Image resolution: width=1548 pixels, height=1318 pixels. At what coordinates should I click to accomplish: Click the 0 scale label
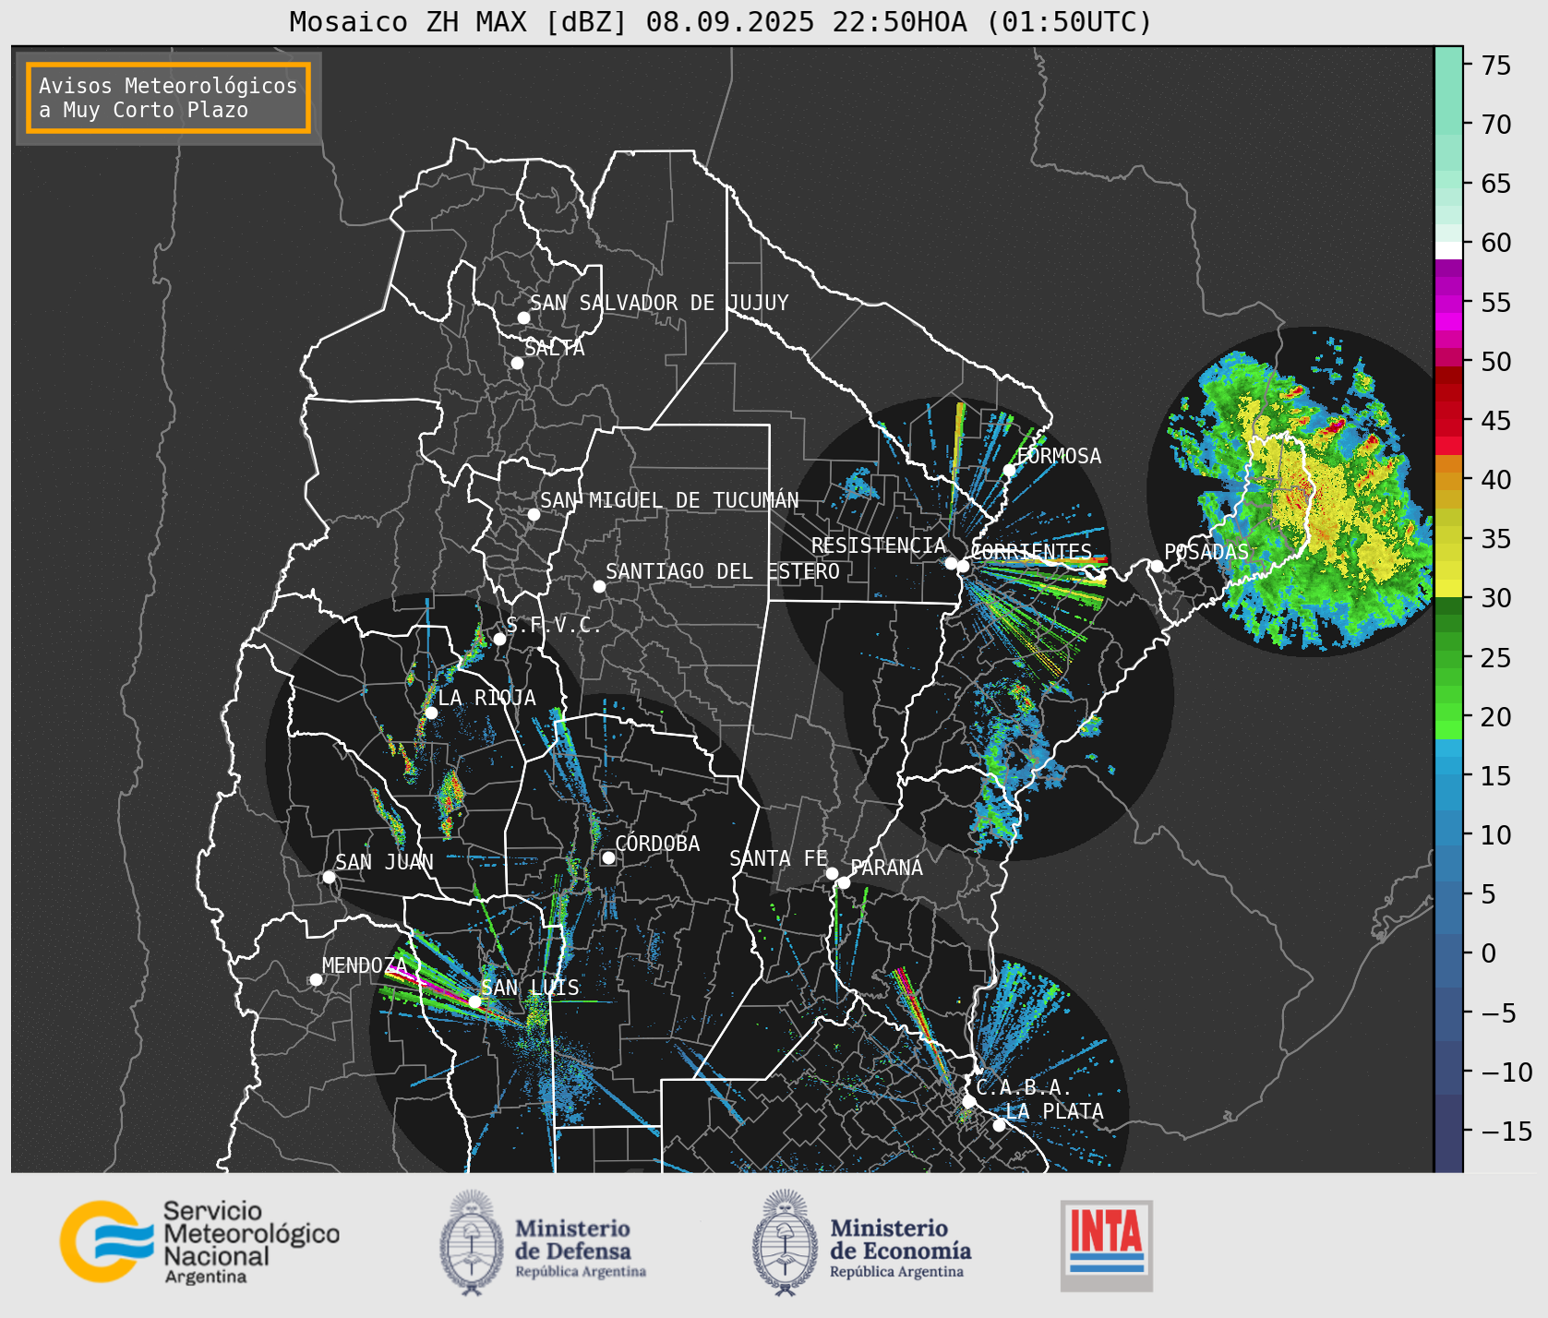[1489, 953]
